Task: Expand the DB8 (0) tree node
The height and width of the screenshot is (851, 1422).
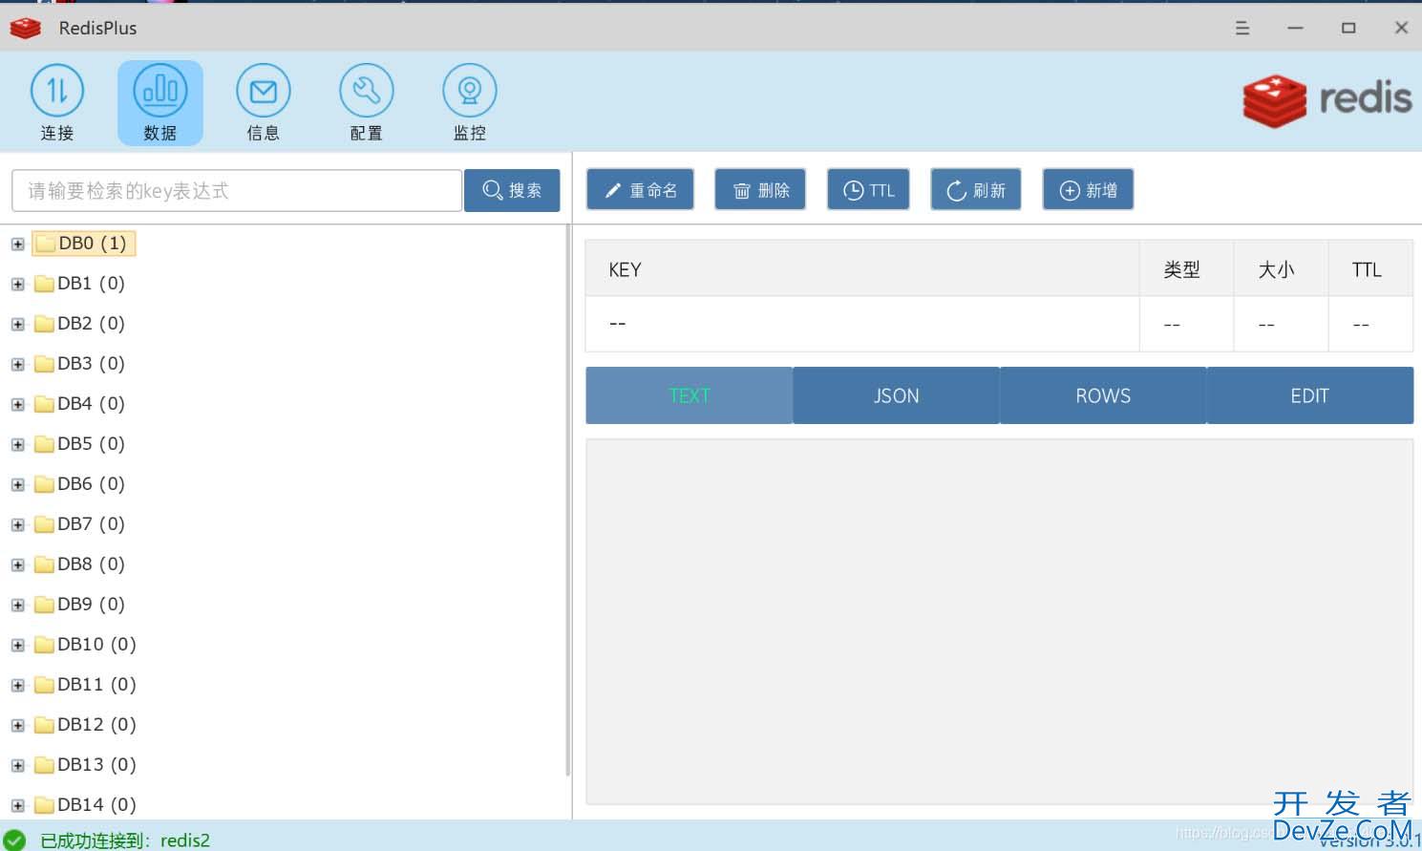Action: click(17, 565)
